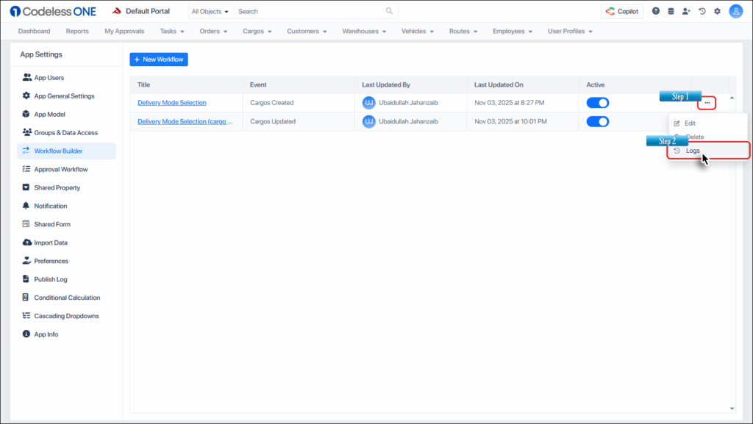
Task: Click into the Search input field
Action: coord(309,12)
